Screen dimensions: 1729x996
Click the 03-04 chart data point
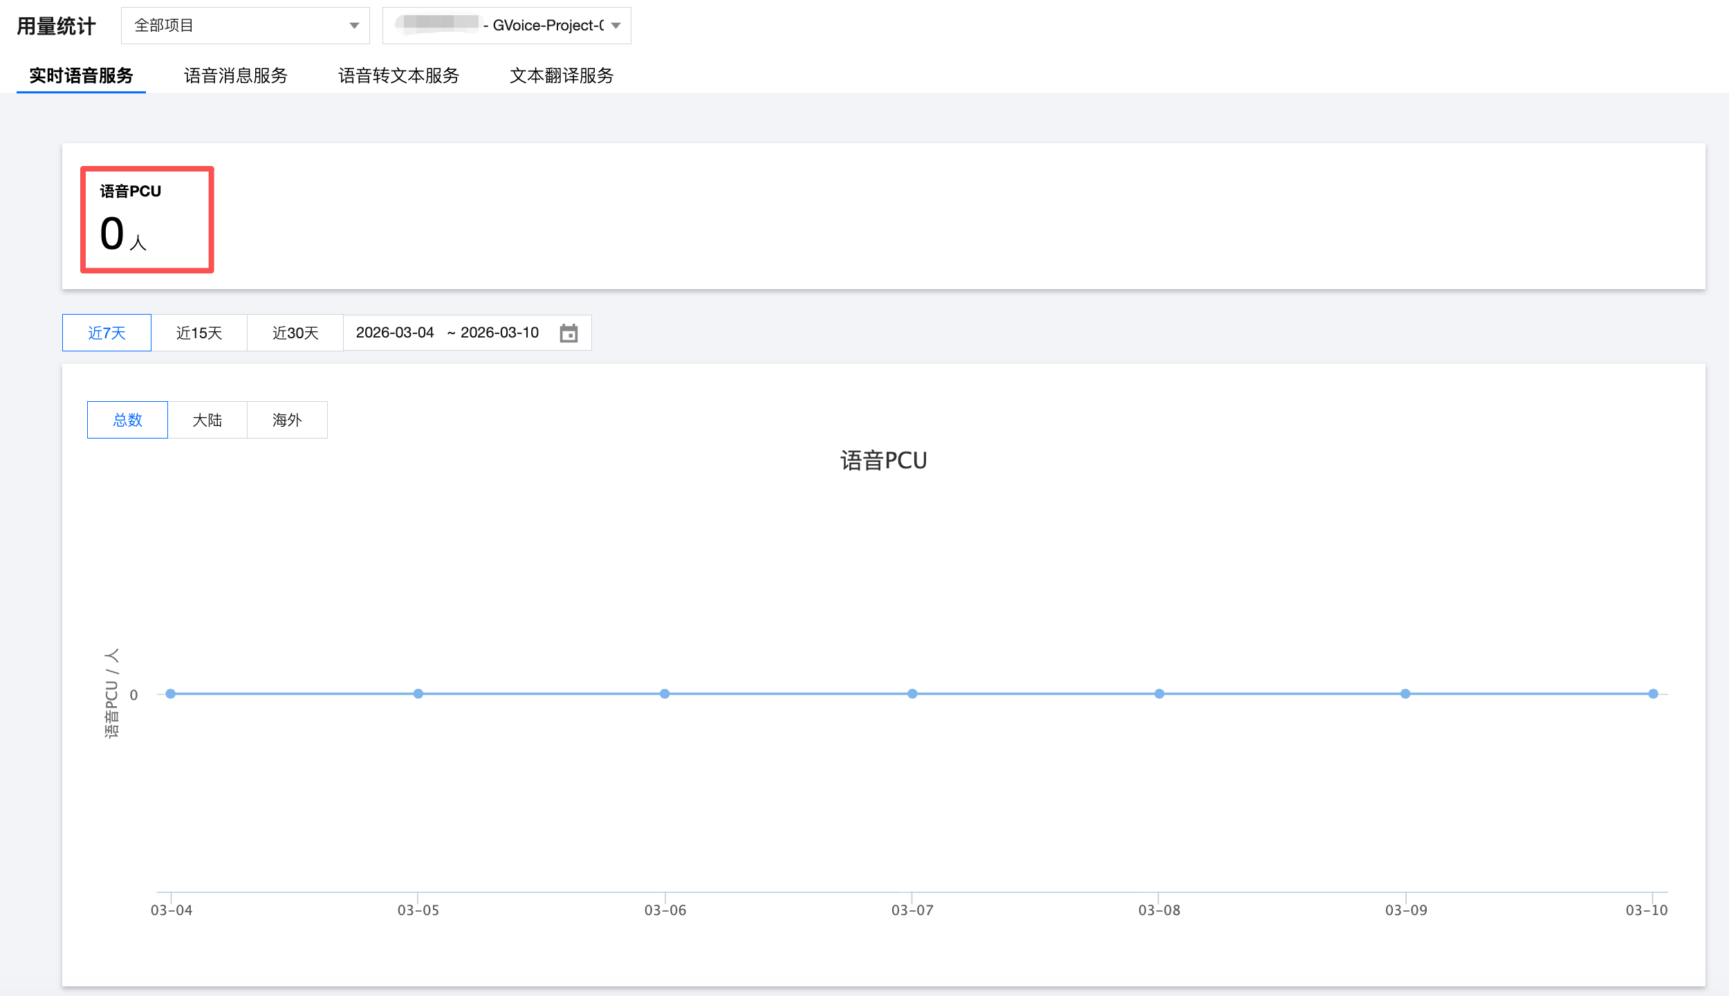pyautogui.click(x=171, y=694)
